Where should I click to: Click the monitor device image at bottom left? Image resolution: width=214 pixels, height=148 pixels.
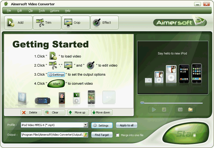[22, 99]
